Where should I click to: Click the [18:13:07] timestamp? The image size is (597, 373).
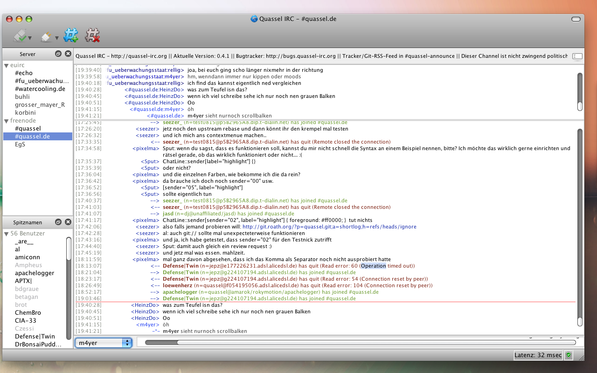pos(89,266)
